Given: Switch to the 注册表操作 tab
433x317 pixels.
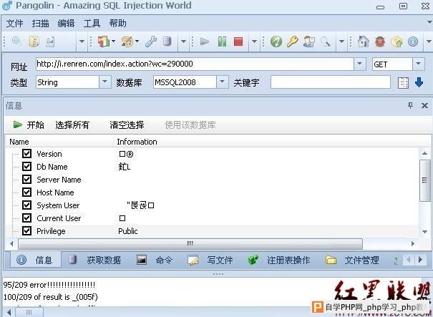Looking at the screenshot, I should coord(279,260).
